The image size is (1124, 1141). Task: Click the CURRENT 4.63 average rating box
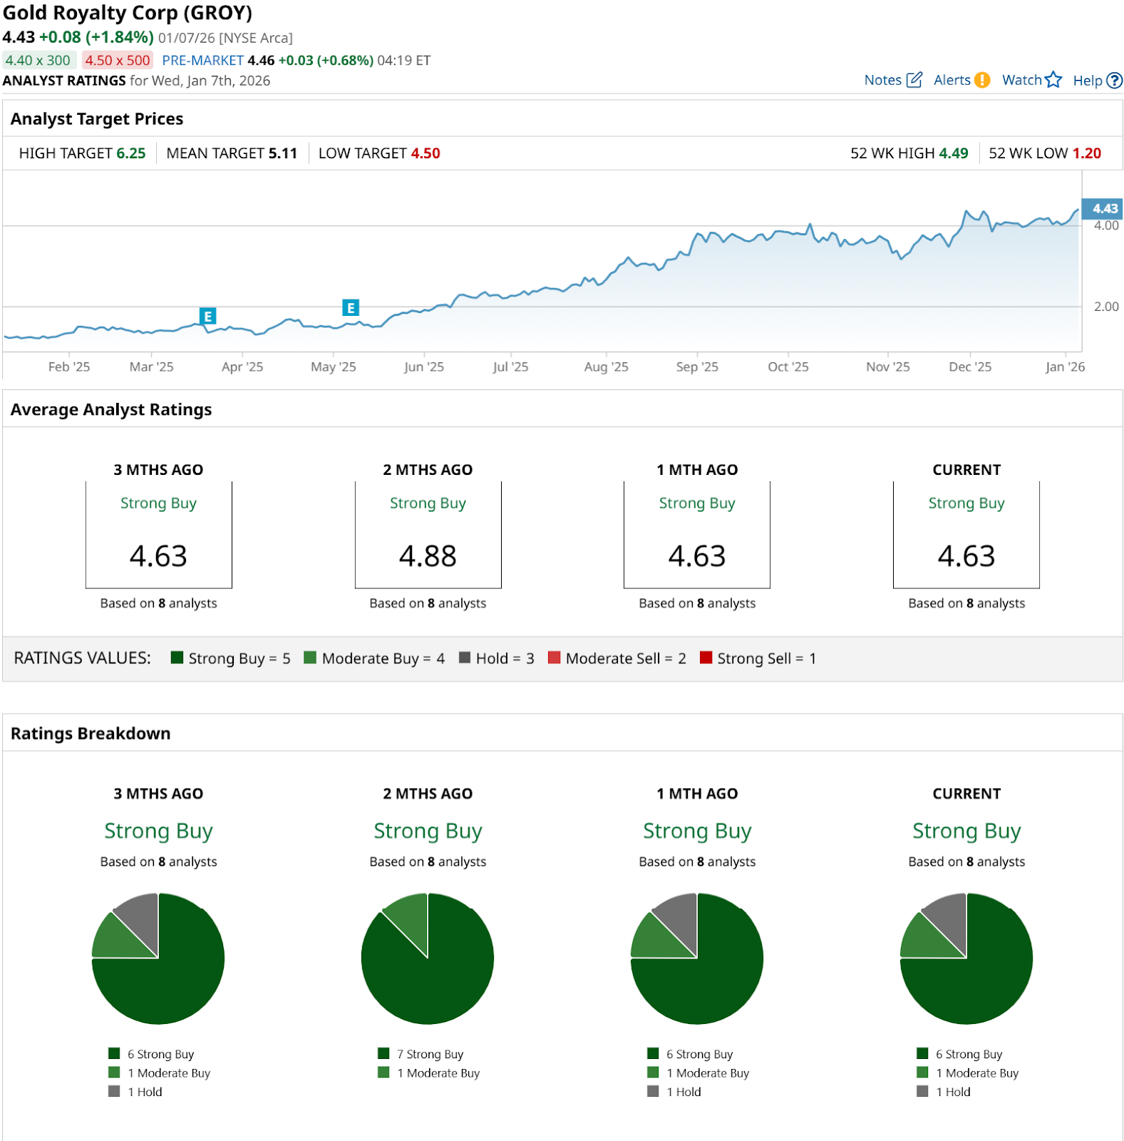click(966, 535)
